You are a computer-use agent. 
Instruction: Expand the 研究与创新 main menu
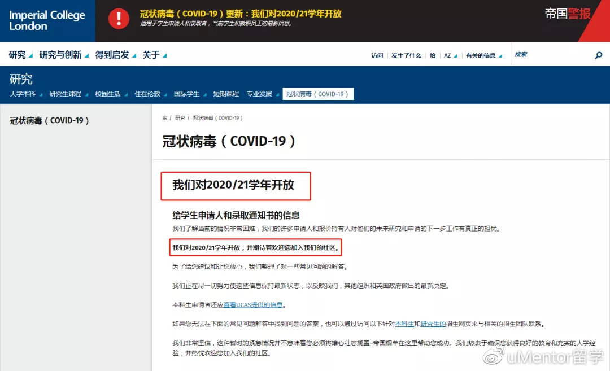tap(64, 55)
